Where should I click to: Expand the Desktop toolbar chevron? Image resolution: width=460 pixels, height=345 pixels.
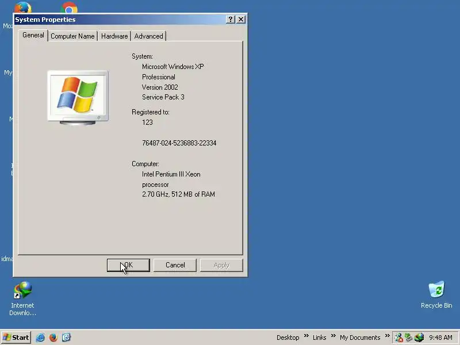(306, 336)
